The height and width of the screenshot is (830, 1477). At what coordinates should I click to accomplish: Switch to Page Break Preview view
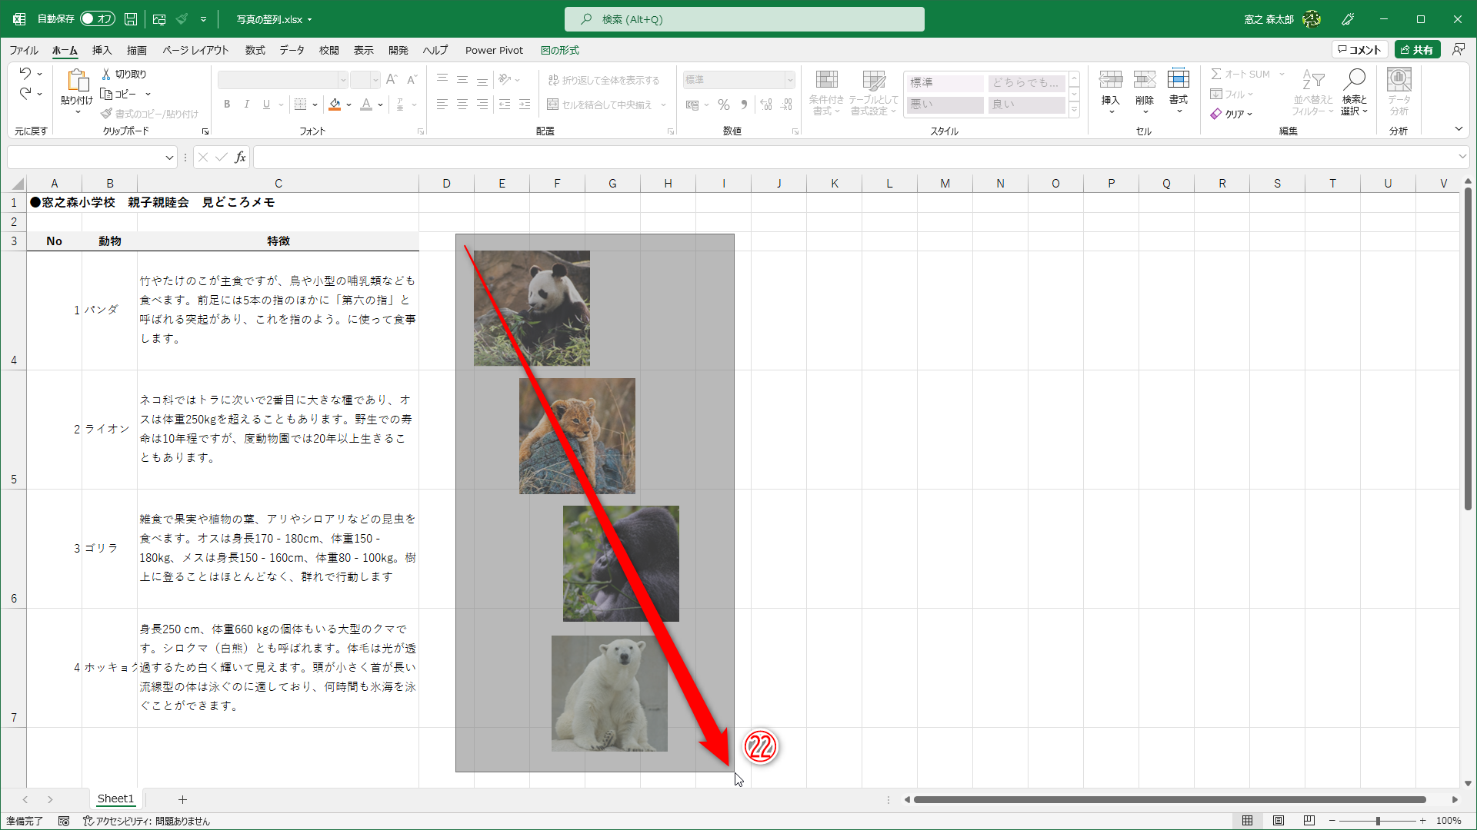point(1309,821)
